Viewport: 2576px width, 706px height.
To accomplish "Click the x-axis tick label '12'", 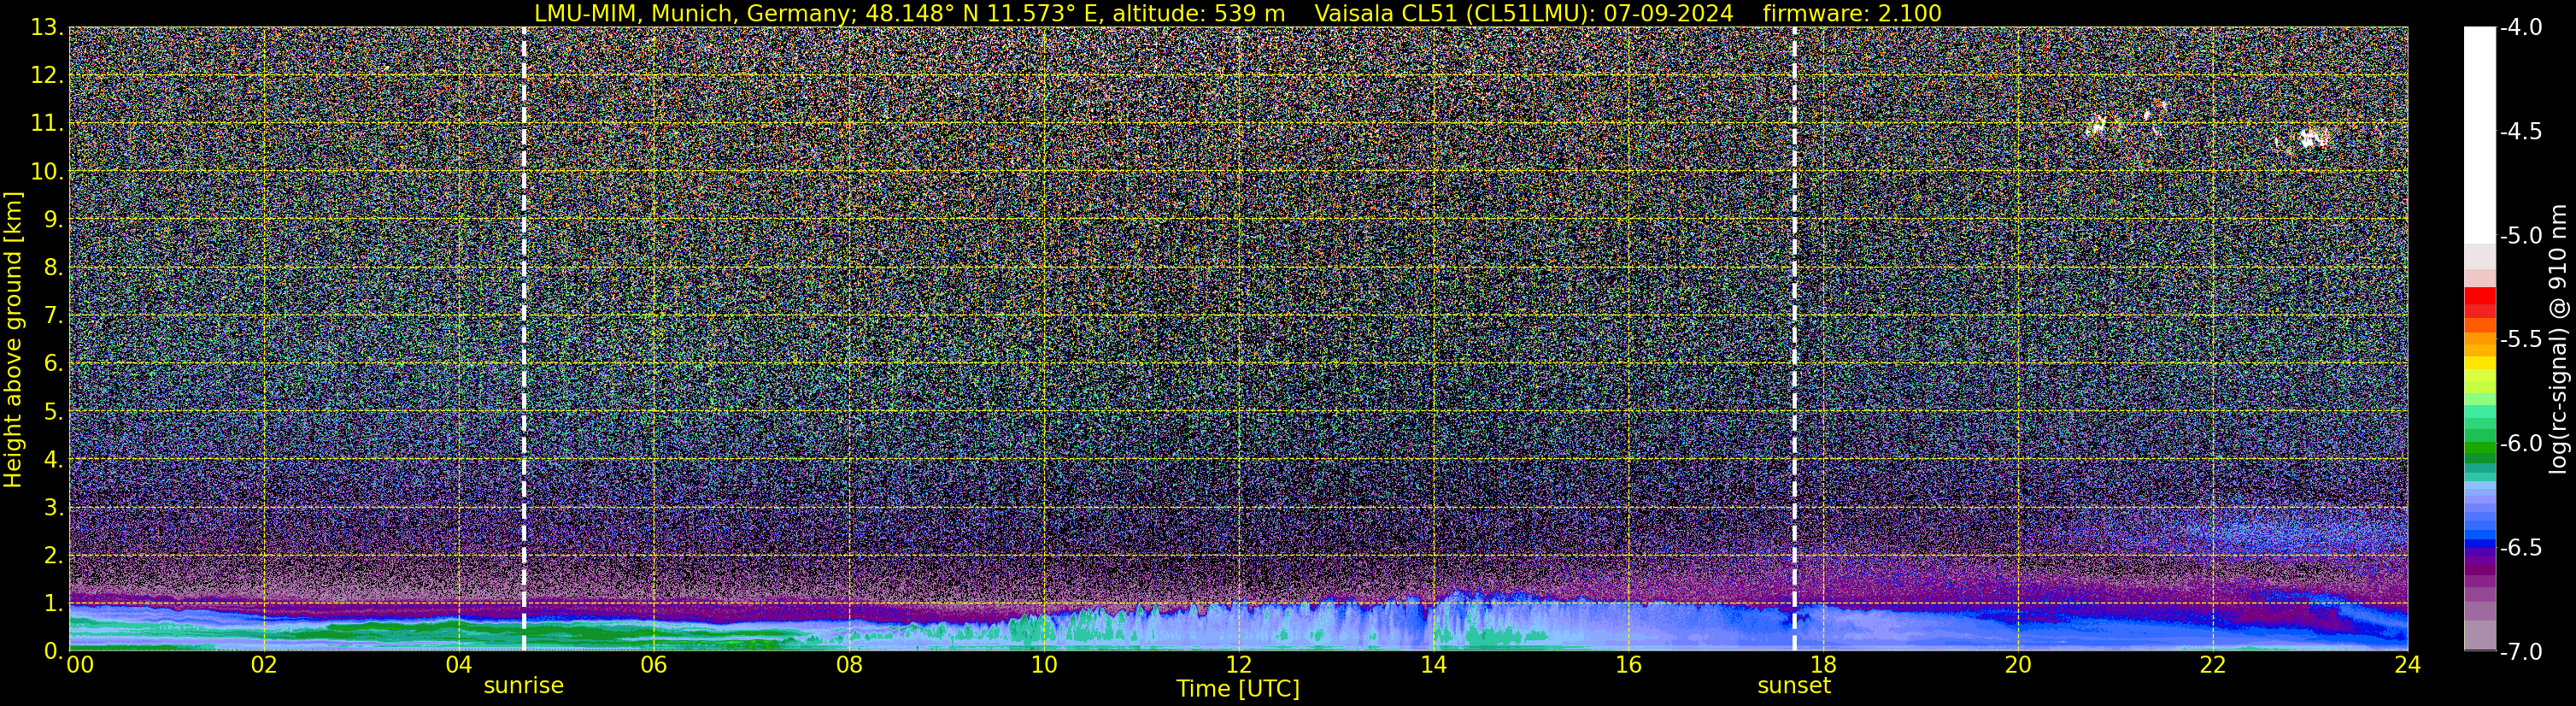I will point(1238,665).
